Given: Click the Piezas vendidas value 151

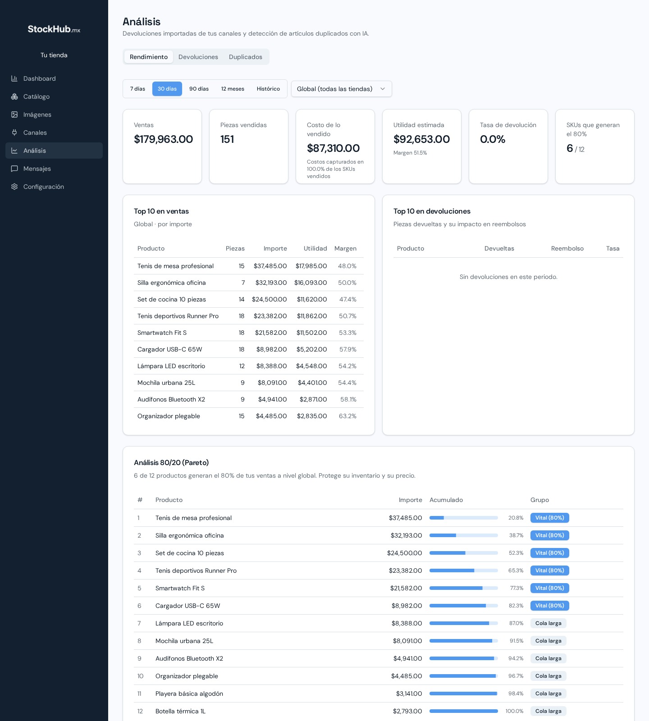Looking at the screenshot, I should pyautogui.click(x=227, y=139).
